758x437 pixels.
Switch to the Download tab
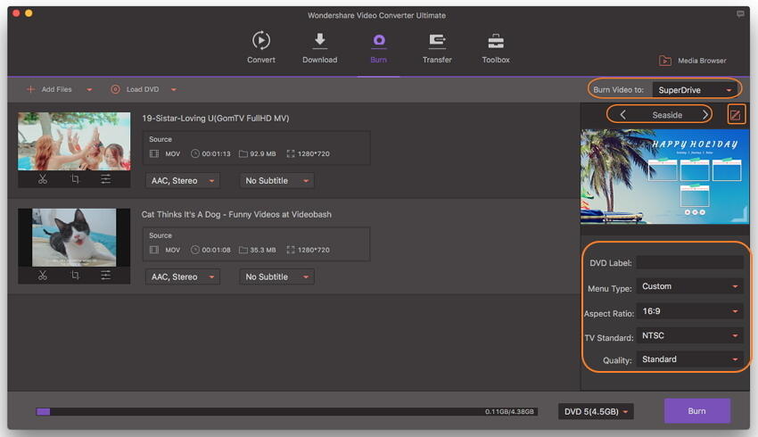coord(319,47)
